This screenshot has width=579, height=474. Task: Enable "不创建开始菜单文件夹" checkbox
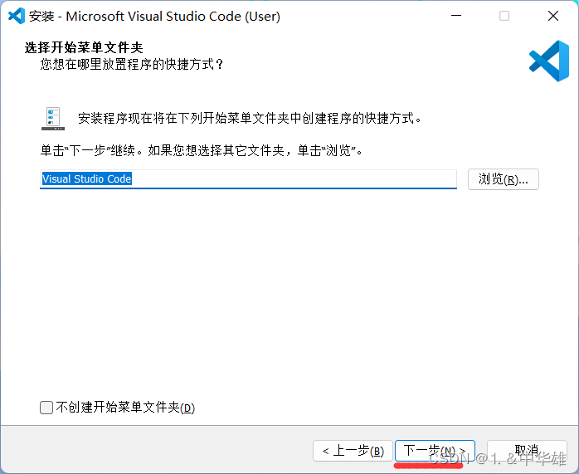click(46, 408)
